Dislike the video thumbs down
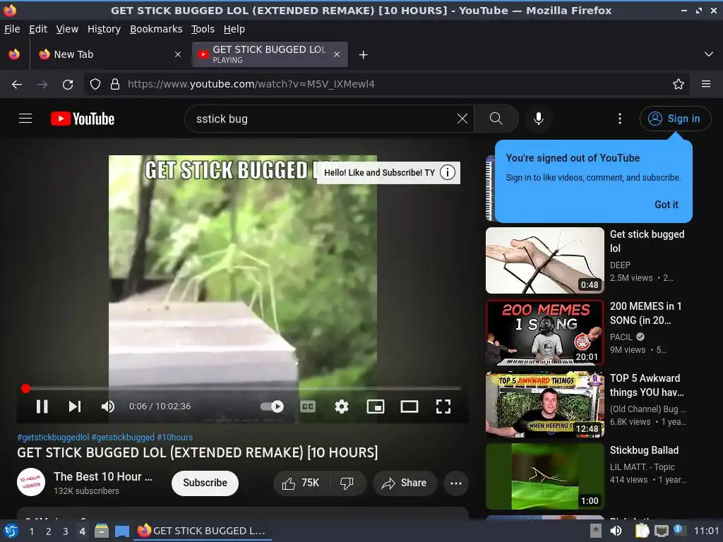 click(347, 483)
